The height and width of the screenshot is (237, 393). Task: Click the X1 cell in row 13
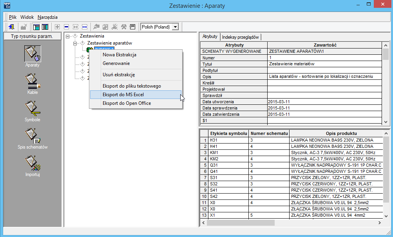pyautogui.click(x=228, y=215)
